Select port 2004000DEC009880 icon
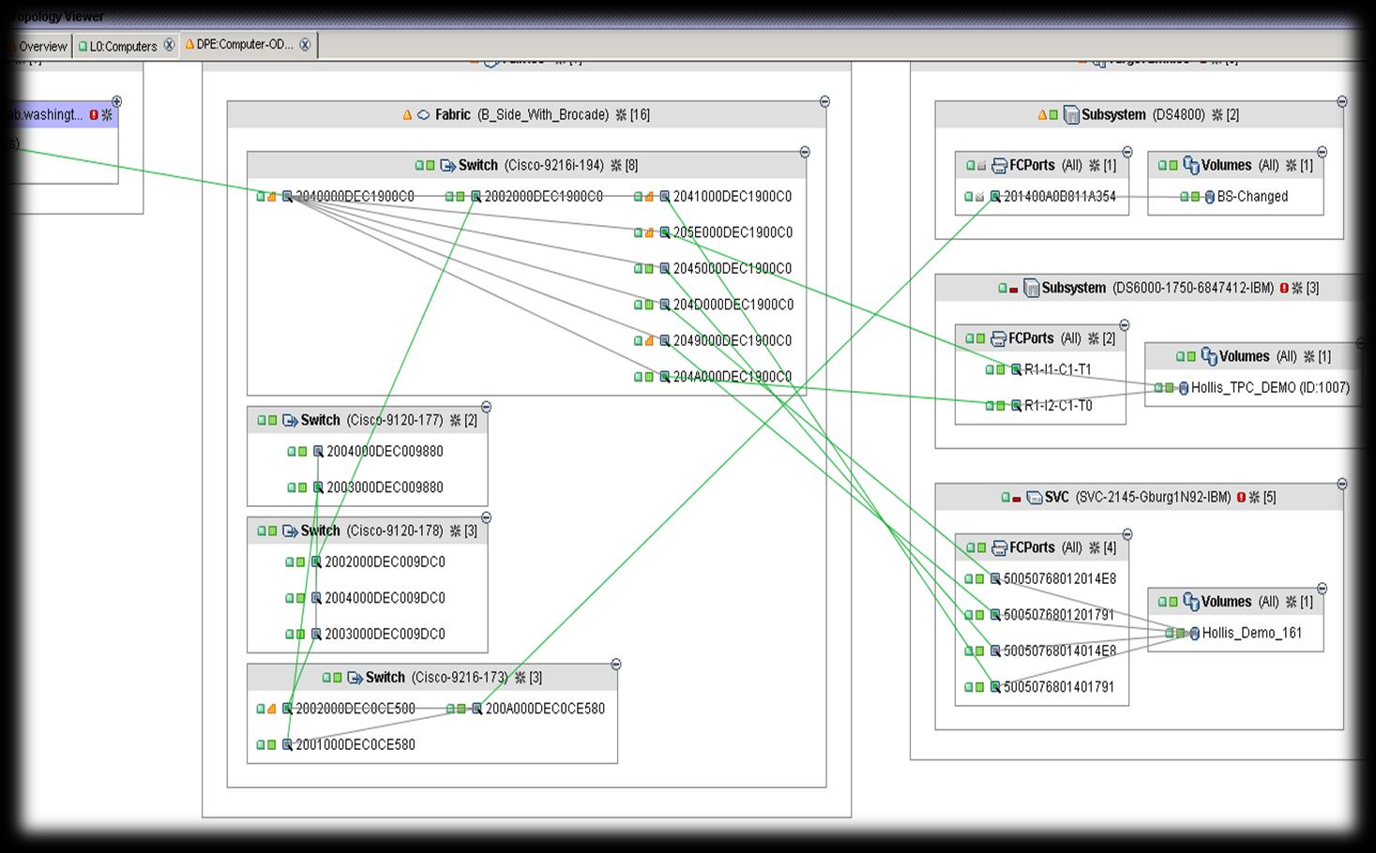 pos(318,452)
